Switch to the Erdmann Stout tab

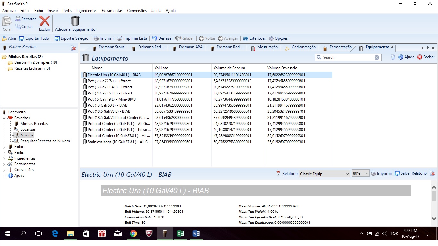tap(108, 47)
